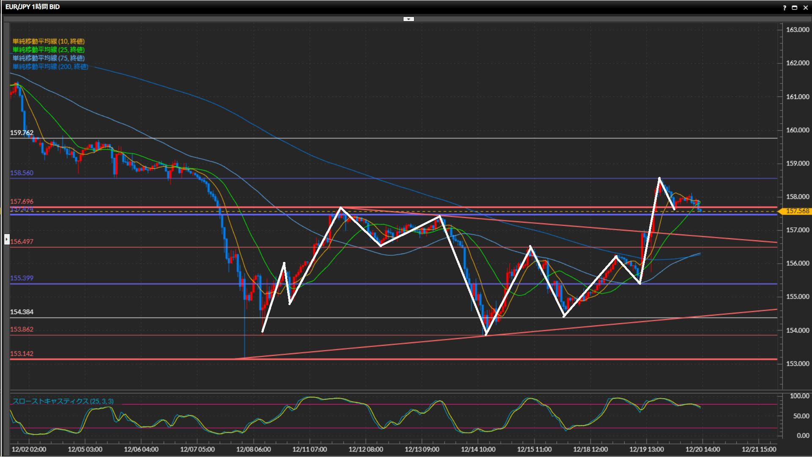Click the Slow Stochastics indicator label
Viewport: 812px width, 457px height.
(63, 401)
